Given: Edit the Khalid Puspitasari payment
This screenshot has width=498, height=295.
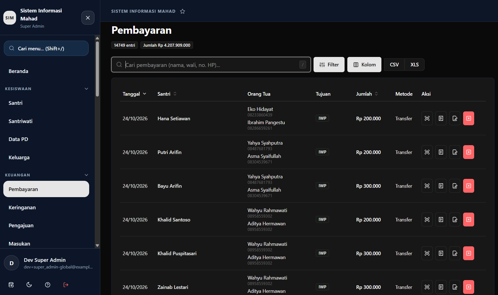Looking at the screenshot, I should (455, 253).
